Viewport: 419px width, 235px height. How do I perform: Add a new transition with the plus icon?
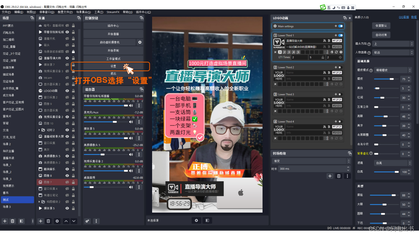(330, 176)
